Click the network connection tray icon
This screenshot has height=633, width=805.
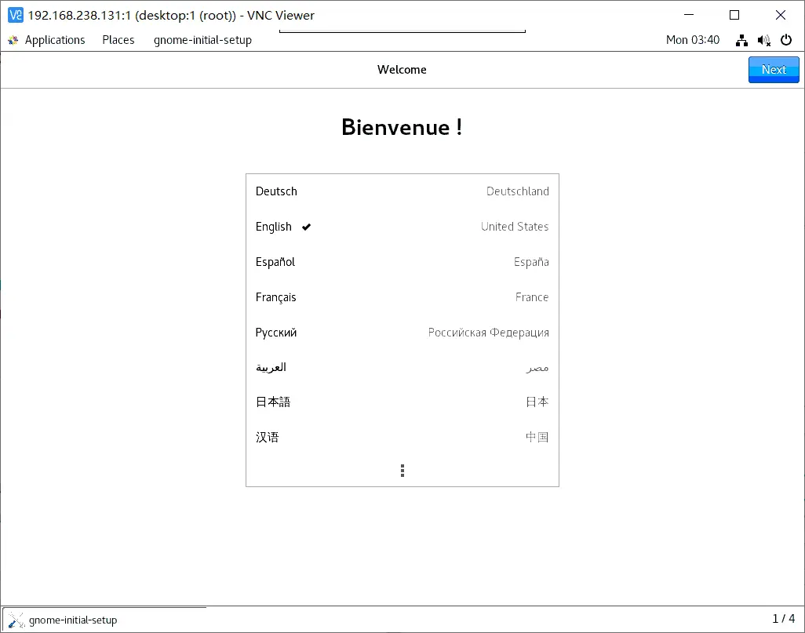[x=741, y=40]
